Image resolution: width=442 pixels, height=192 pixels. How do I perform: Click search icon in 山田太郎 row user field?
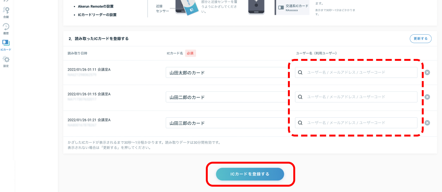click(300, 73)
